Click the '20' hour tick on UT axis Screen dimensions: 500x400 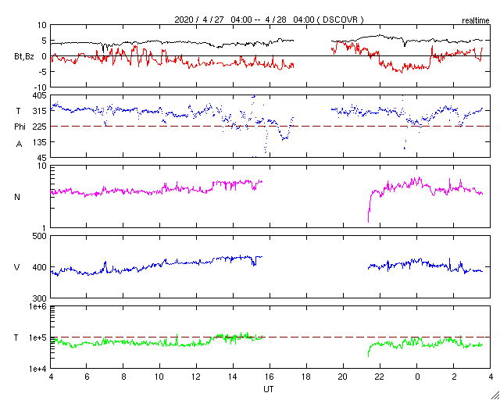(x=343, y=377)
